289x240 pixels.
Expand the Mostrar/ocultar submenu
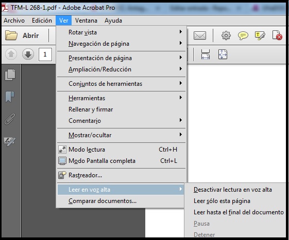click(121, 135)
